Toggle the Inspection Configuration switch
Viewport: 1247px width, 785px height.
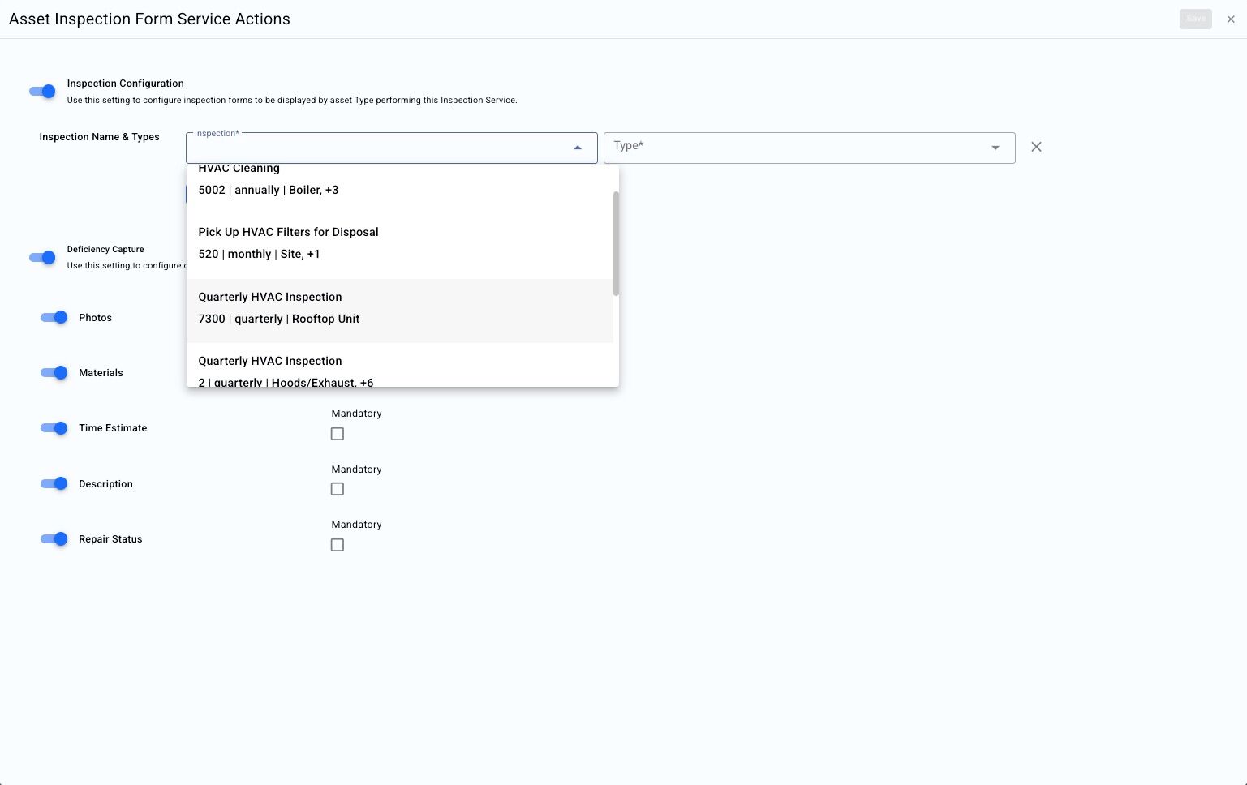(x=43, y=92)
